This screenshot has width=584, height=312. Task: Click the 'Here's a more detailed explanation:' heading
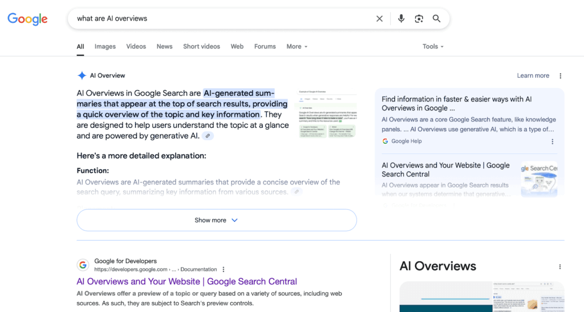[141, 156]
